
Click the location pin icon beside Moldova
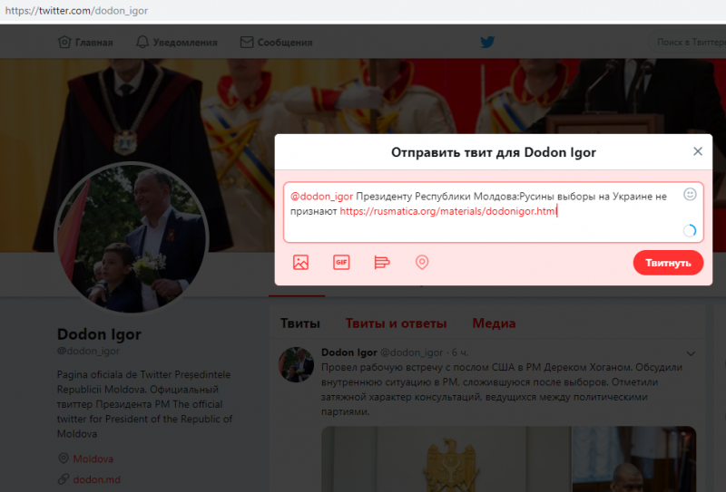(x=64, y=458)
